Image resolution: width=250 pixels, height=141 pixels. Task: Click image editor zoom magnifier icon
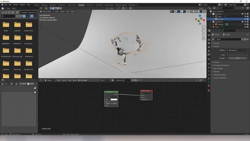(35, 88)
